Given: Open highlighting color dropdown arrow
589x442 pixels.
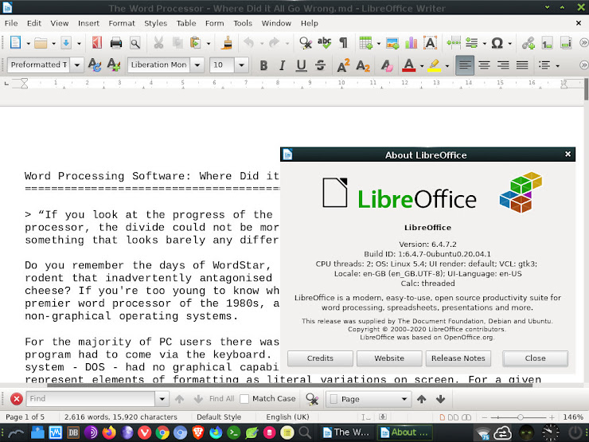Looking at the screenshot, I should pyautogui.click(x=447, y=66).
